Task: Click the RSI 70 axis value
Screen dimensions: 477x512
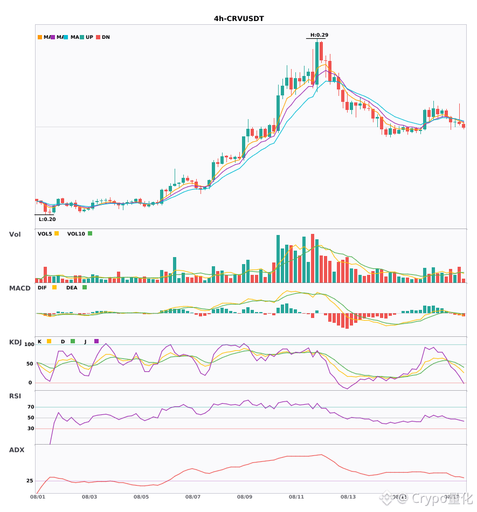Action: tap(31, 407)
